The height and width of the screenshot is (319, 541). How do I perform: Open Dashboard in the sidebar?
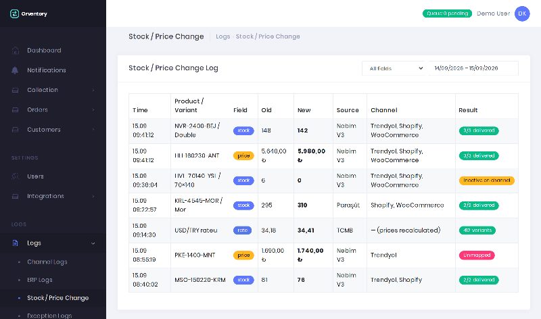click(44, 50)
